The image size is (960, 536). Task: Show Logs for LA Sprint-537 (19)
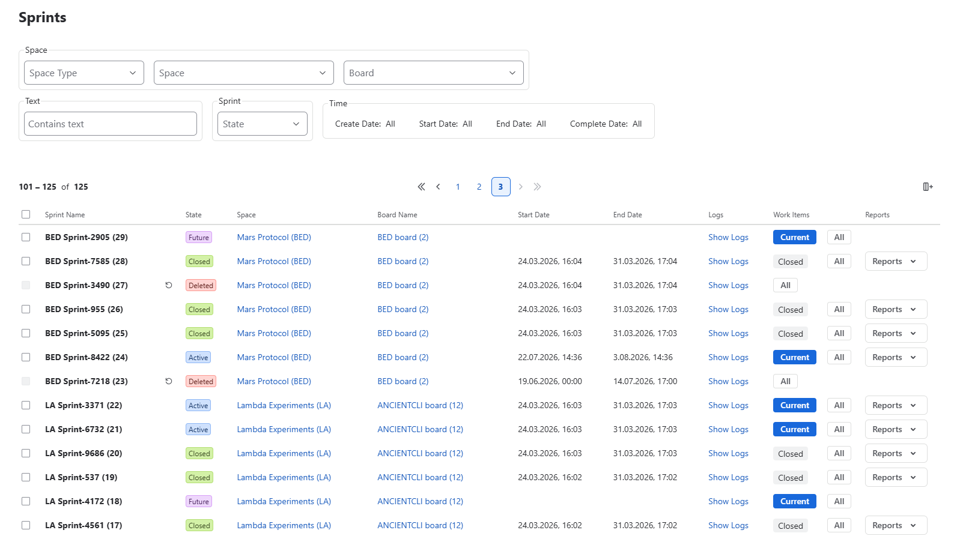[x=728, y=477]
